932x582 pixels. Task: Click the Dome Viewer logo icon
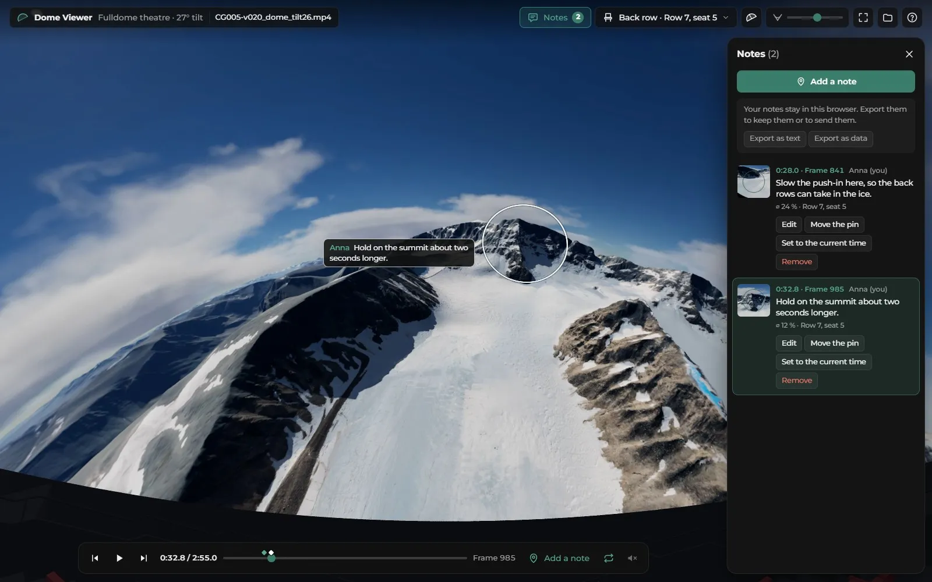(x=23, y=17)
